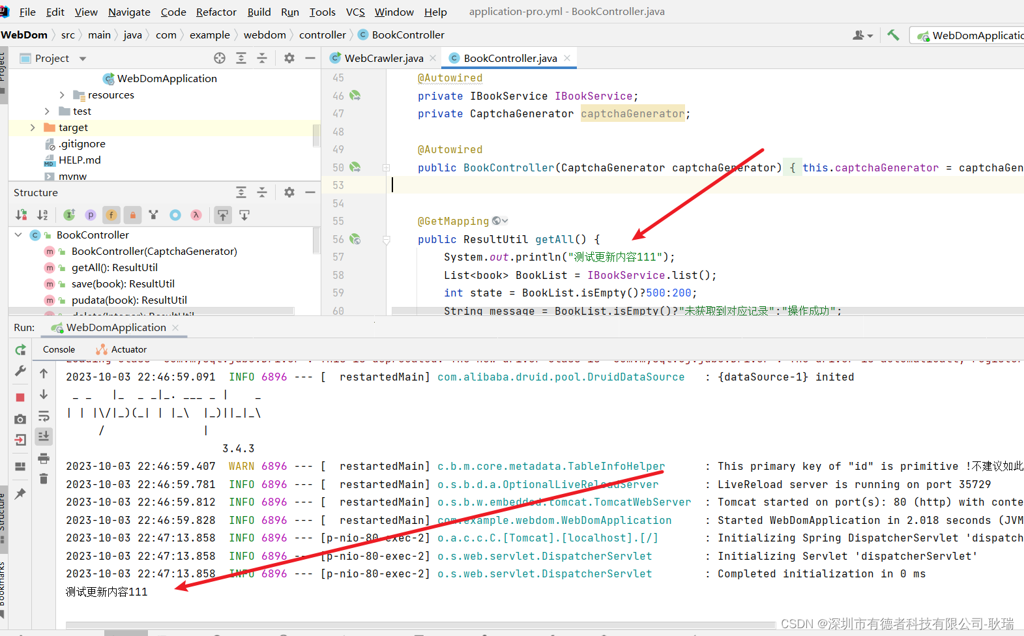1024x636 pixels.
Task: Toggle Show Non-Public lock in Structure toolbar
Action: 132,215
